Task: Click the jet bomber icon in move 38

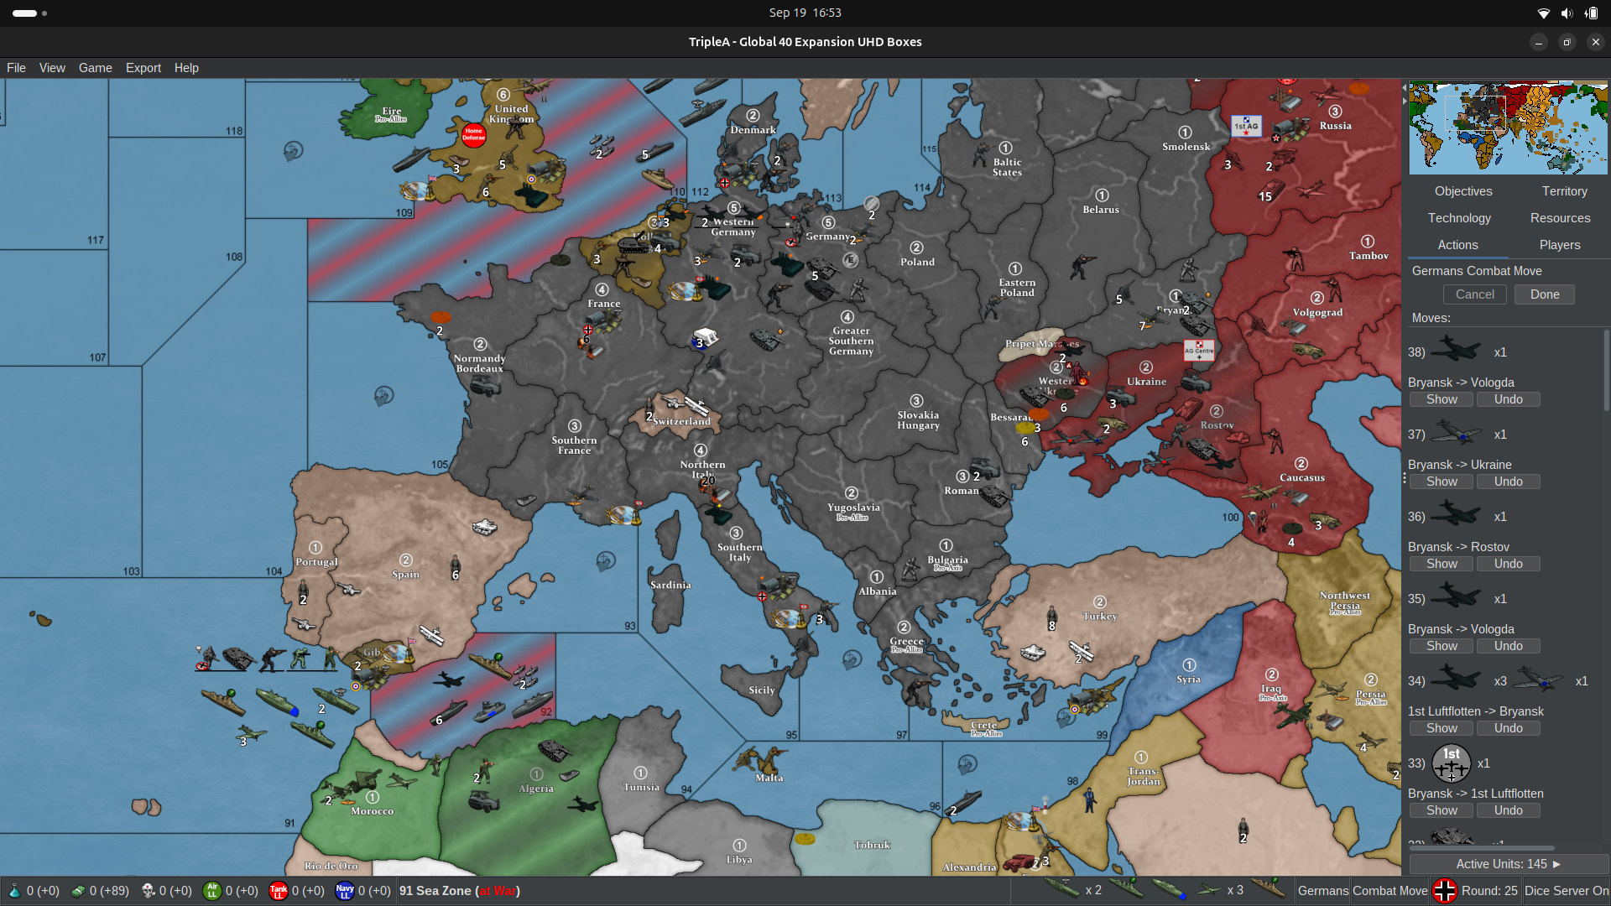Action: (x=1456, y=348)
